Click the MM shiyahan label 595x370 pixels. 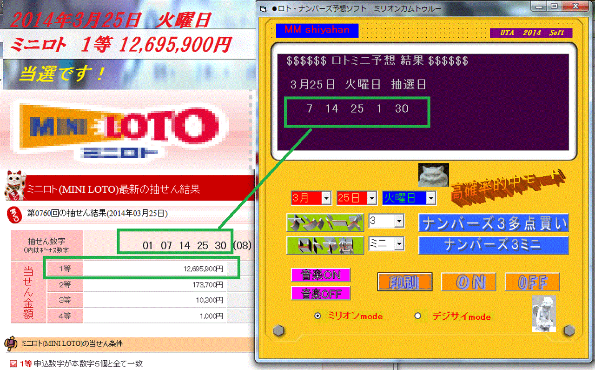317,31
